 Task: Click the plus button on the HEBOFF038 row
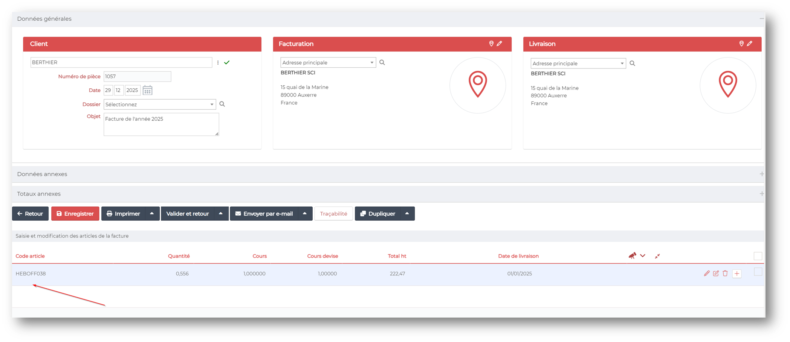click(737, 274)
